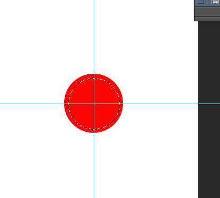The width and height of the screenshot is (220, 198).
Task: Click the dark pasteboard above the guide
Action: coord(209,62)
